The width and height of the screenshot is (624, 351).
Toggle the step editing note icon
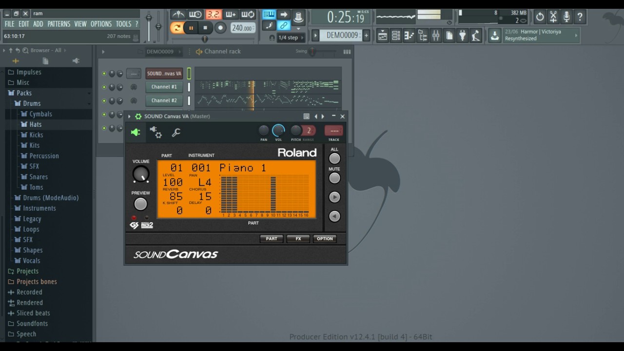(x=269, y=26)
